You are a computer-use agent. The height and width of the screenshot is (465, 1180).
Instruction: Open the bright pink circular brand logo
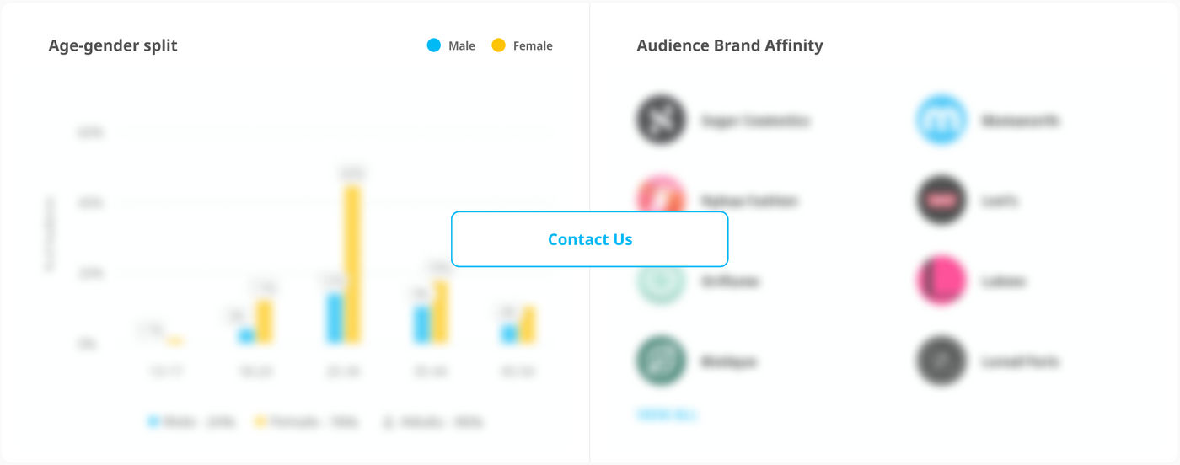[941, 281]
